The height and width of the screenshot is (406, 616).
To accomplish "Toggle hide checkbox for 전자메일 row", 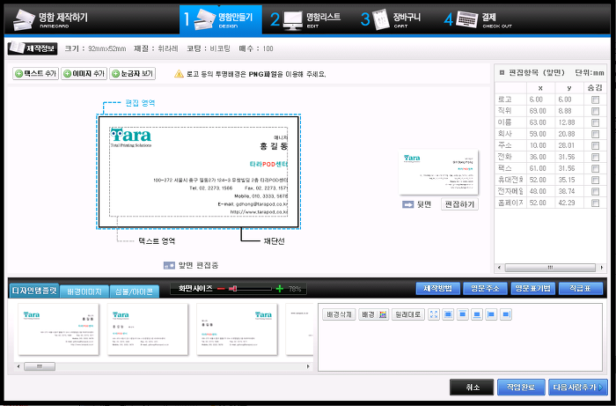I will click(595, 191).
